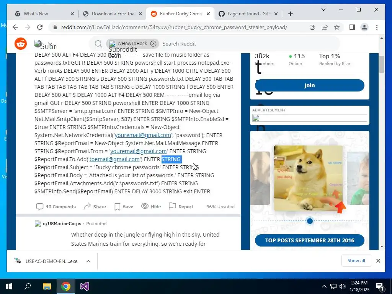Open the network tray icon

click(x=333, y=286)
